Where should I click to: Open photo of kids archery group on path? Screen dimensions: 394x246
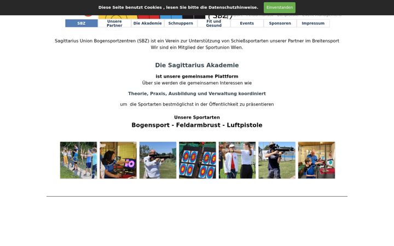(x=78, y=160)
